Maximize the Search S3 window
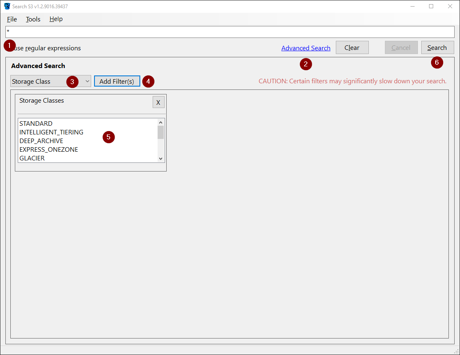Viewport: 460px width, 355px height. (x=431, y=6)
